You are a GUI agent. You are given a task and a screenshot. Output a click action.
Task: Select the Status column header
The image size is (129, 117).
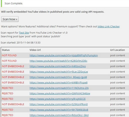click(x=6, y=50)
